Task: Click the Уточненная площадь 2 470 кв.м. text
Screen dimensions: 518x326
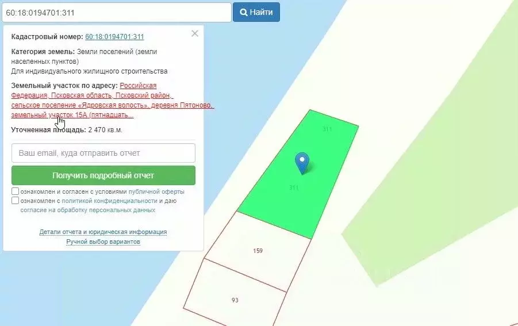Action: (67, 130)
